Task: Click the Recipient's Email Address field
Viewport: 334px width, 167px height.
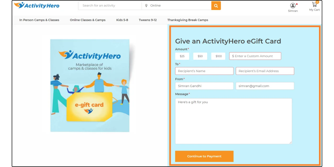Action: point(265,71)
